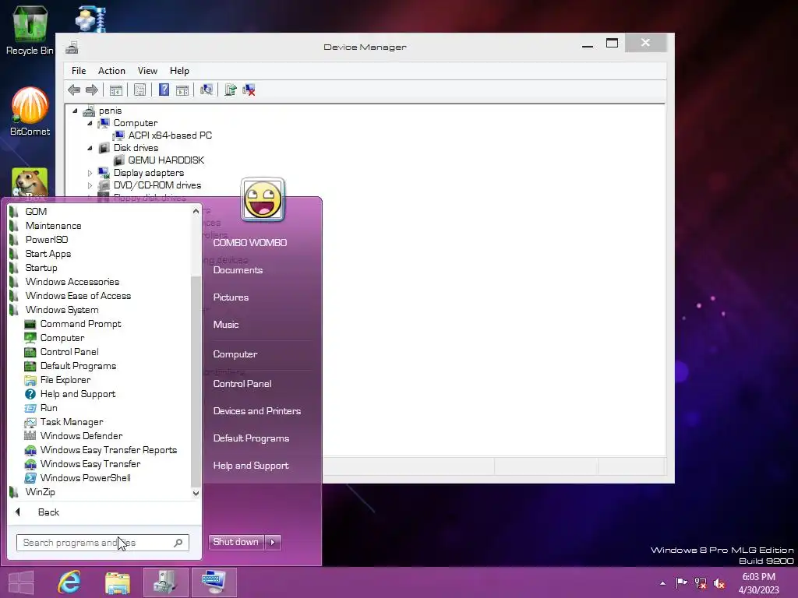
Task: Open the File Explorer taskbar icon
Action: pos(118,582)
